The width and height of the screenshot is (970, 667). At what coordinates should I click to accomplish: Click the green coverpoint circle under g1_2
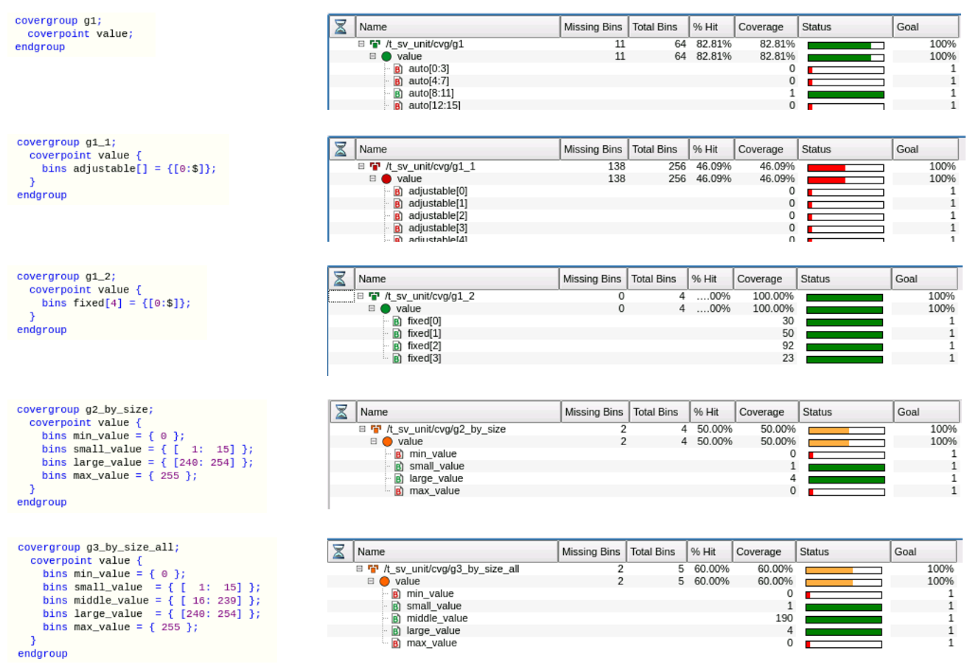pyautogui.click(x=385, y=309)
